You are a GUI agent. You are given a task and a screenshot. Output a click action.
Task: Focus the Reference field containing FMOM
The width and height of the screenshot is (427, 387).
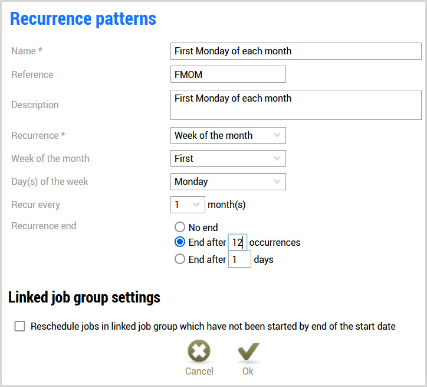tap(228, 74)
